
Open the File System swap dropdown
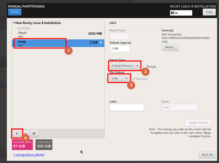tap(120, 78)
